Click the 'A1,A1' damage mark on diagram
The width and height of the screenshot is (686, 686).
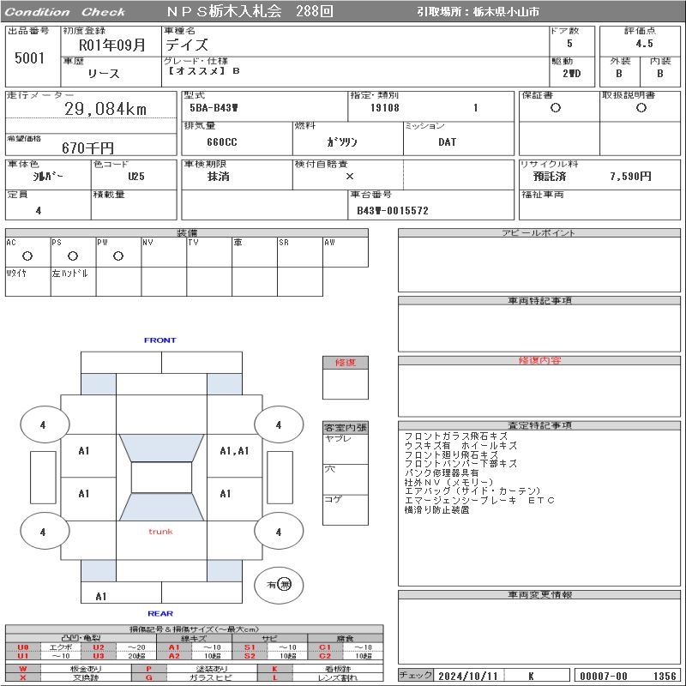pos(234,451)
